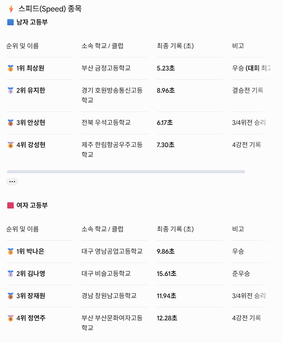Click the gold medal icon beside 1위 박나은
Screen dimensions: 283x343
tap(10, 251)
